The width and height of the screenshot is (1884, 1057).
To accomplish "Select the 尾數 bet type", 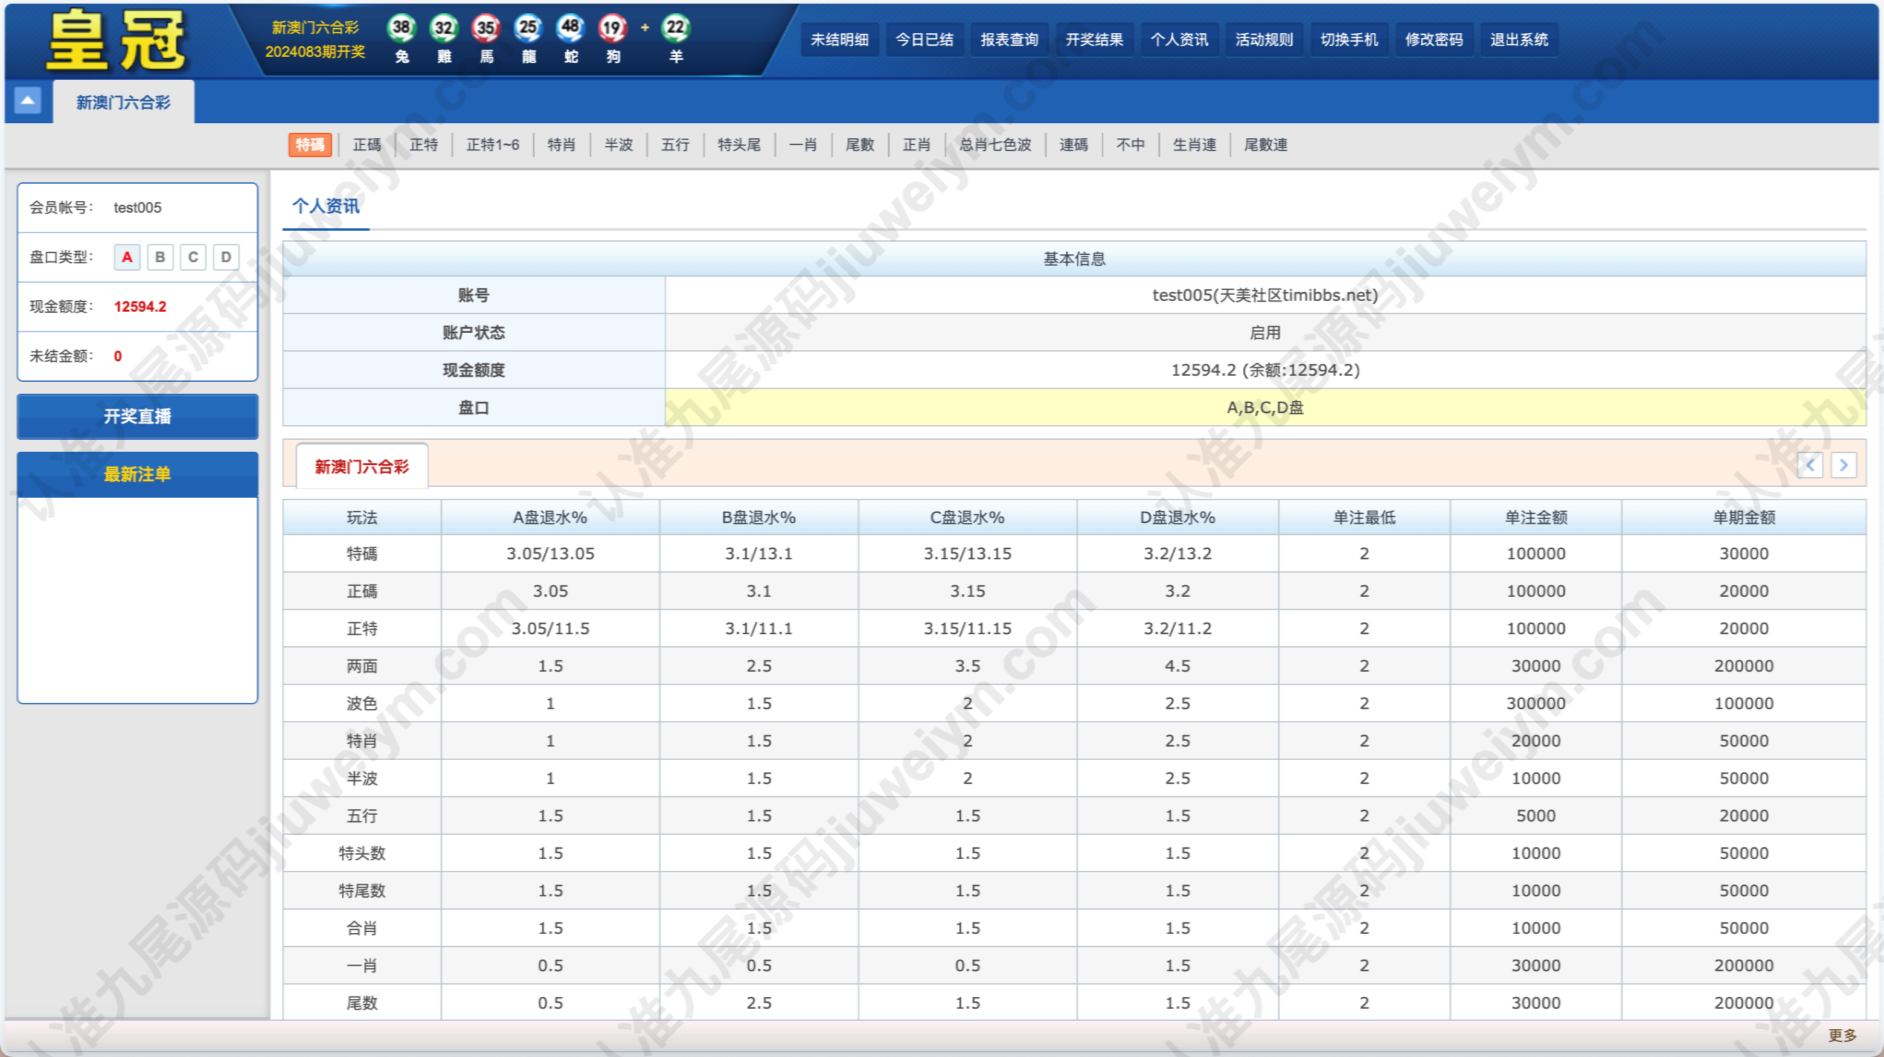I will pyautogui.click(x=860, y=145).
